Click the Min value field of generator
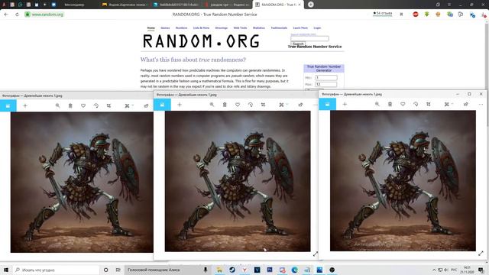This screenshot has height=275, width=489. [326, 78]
